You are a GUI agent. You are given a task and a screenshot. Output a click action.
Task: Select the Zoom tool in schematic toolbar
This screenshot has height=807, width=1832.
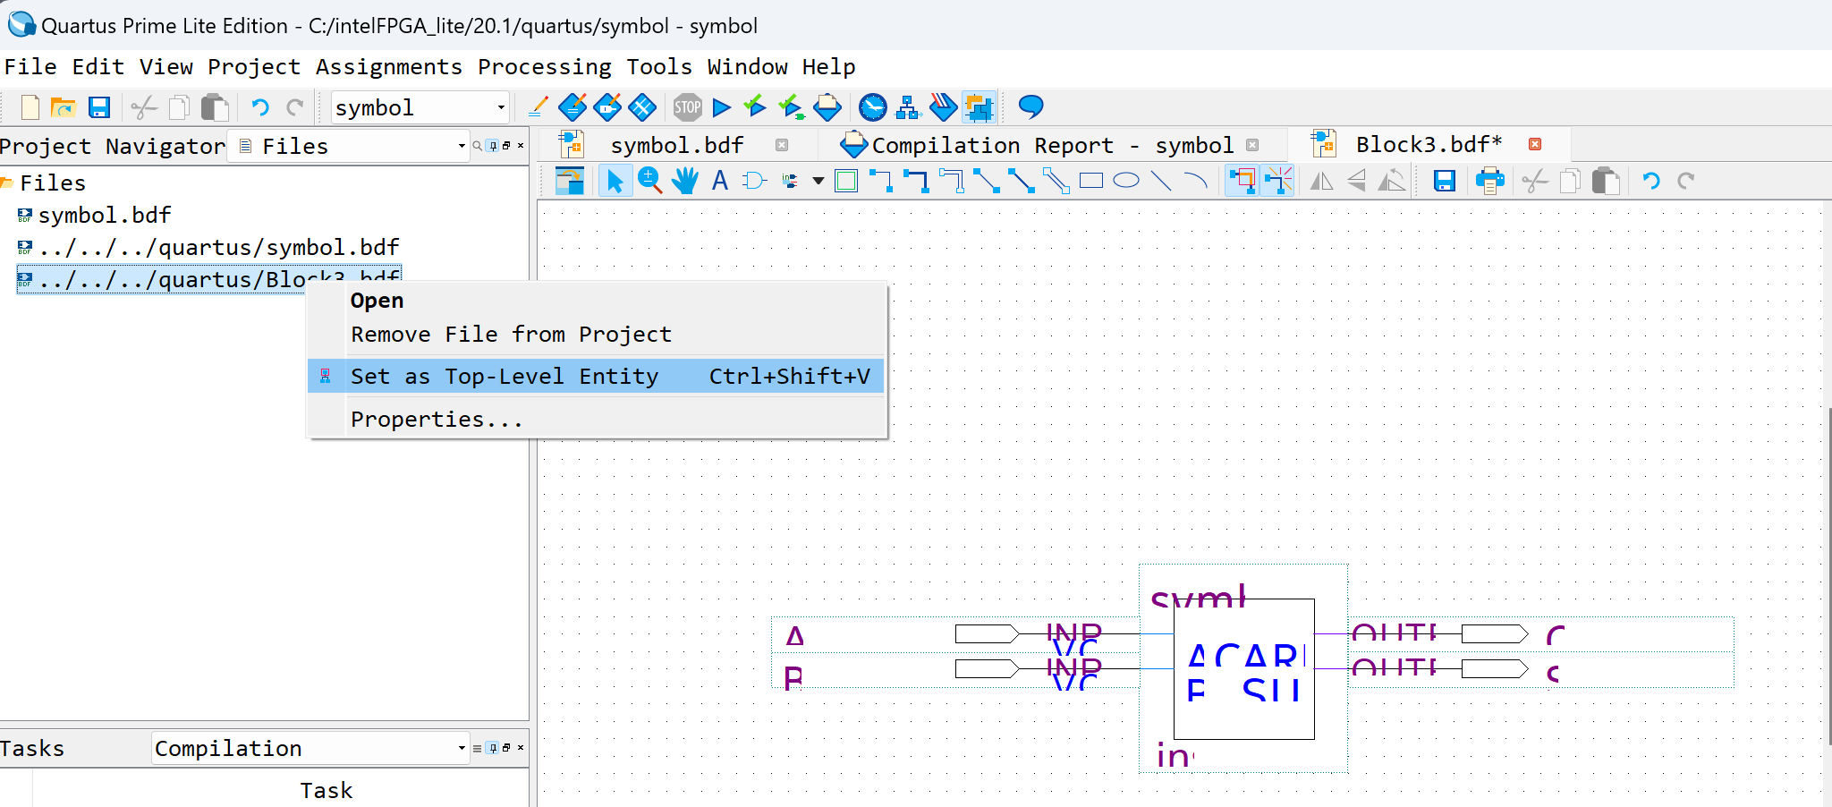[x=650, y=181]
